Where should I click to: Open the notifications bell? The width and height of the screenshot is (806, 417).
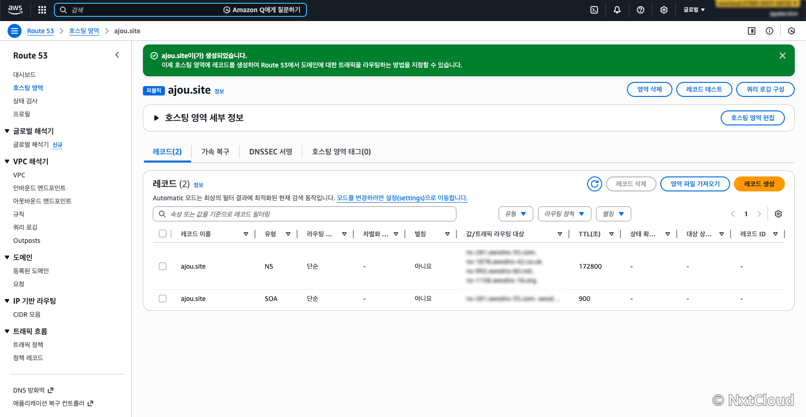click(617, 10)
